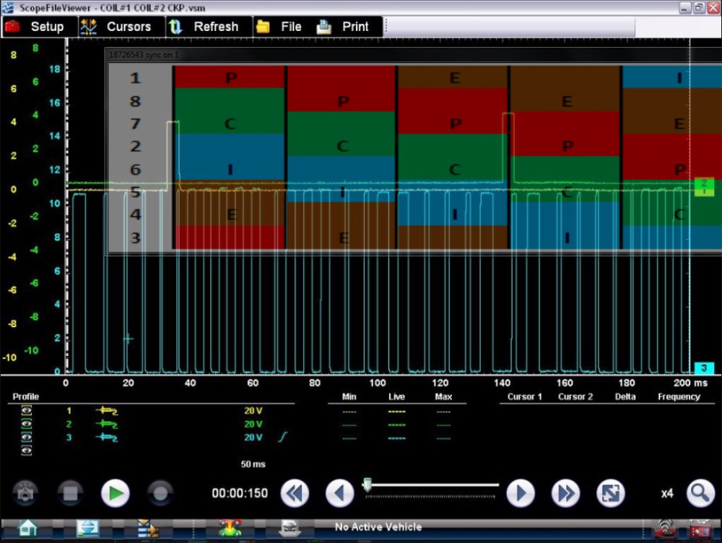Screen dimensions: 722x543
Task: Click the Home icon in bottom bar
Action: click(x=27, y=528)
